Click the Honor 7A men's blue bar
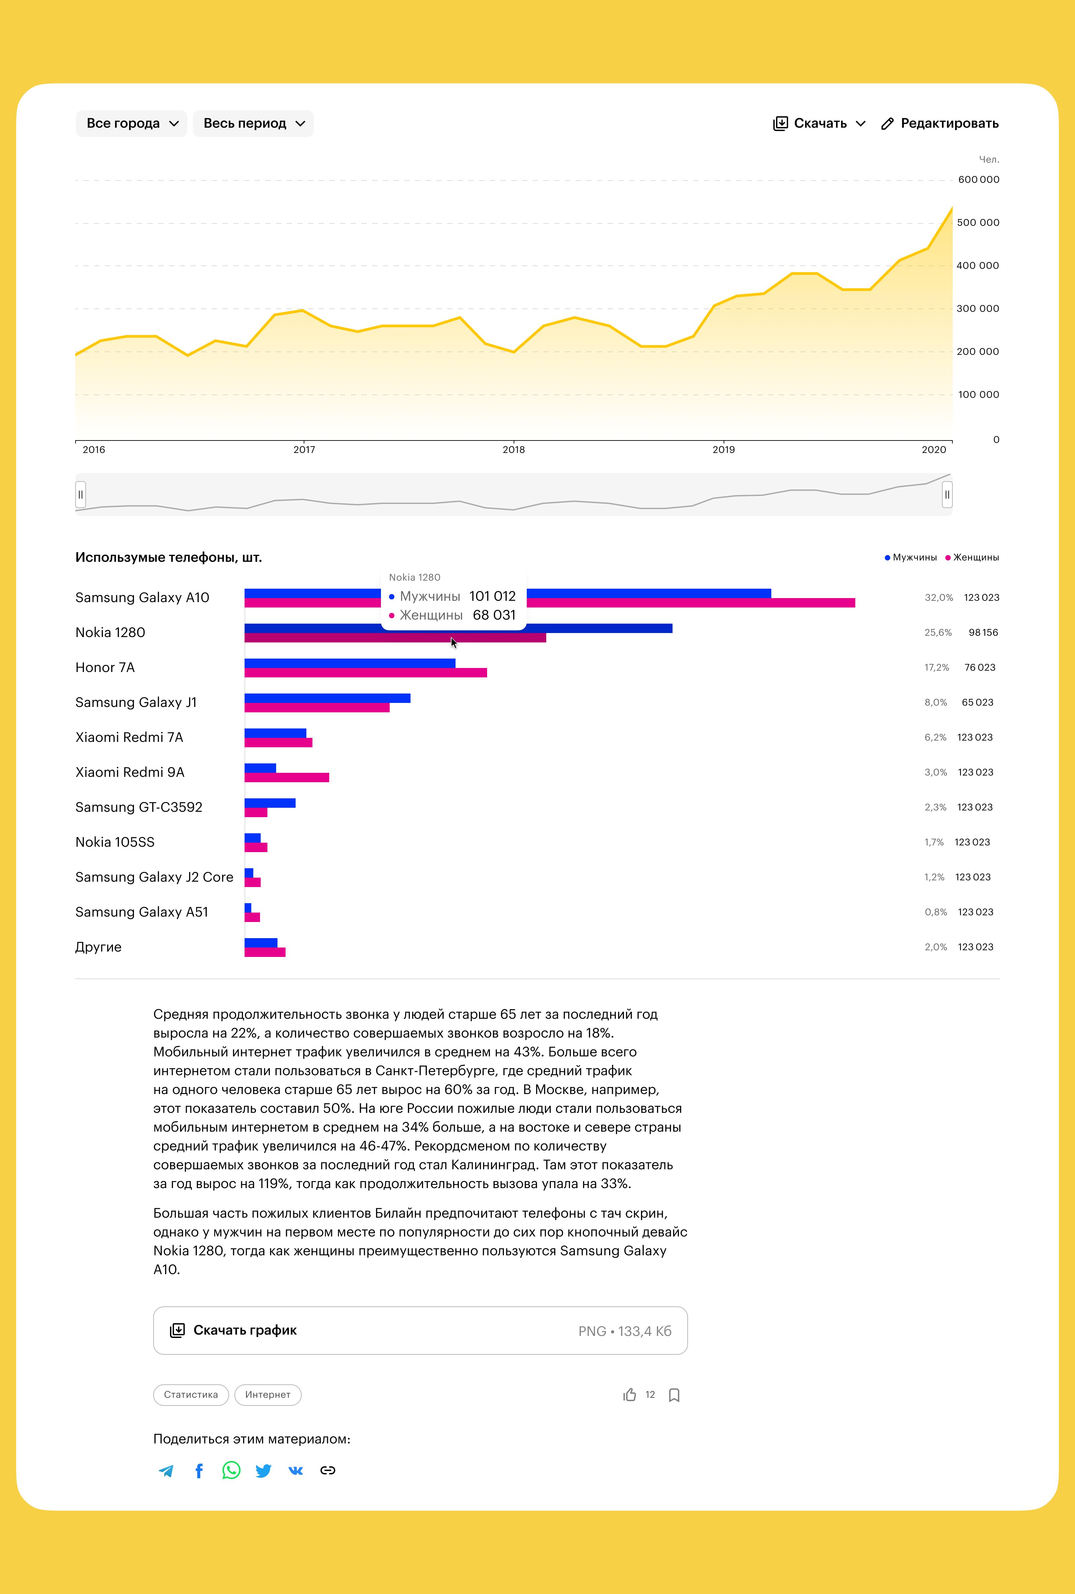 [x=350, y=663]
